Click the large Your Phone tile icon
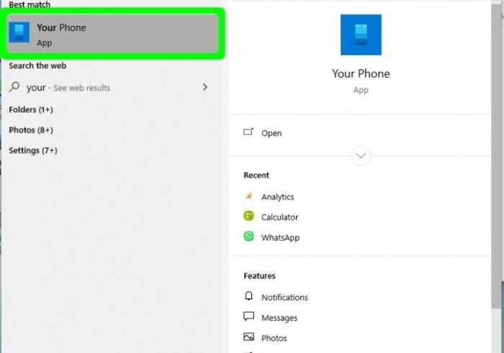 pos(361,35)
